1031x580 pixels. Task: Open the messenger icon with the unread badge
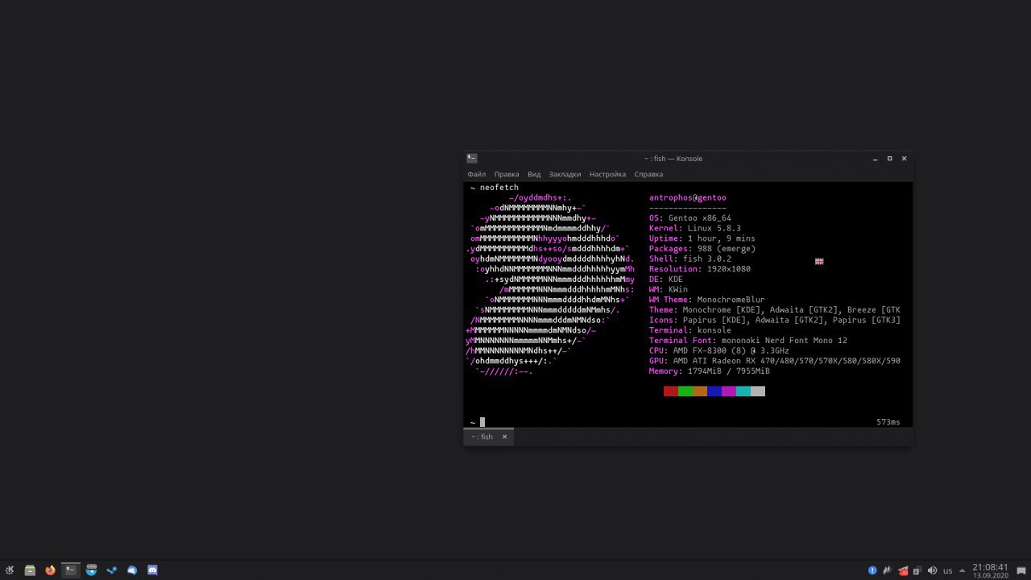92,570
